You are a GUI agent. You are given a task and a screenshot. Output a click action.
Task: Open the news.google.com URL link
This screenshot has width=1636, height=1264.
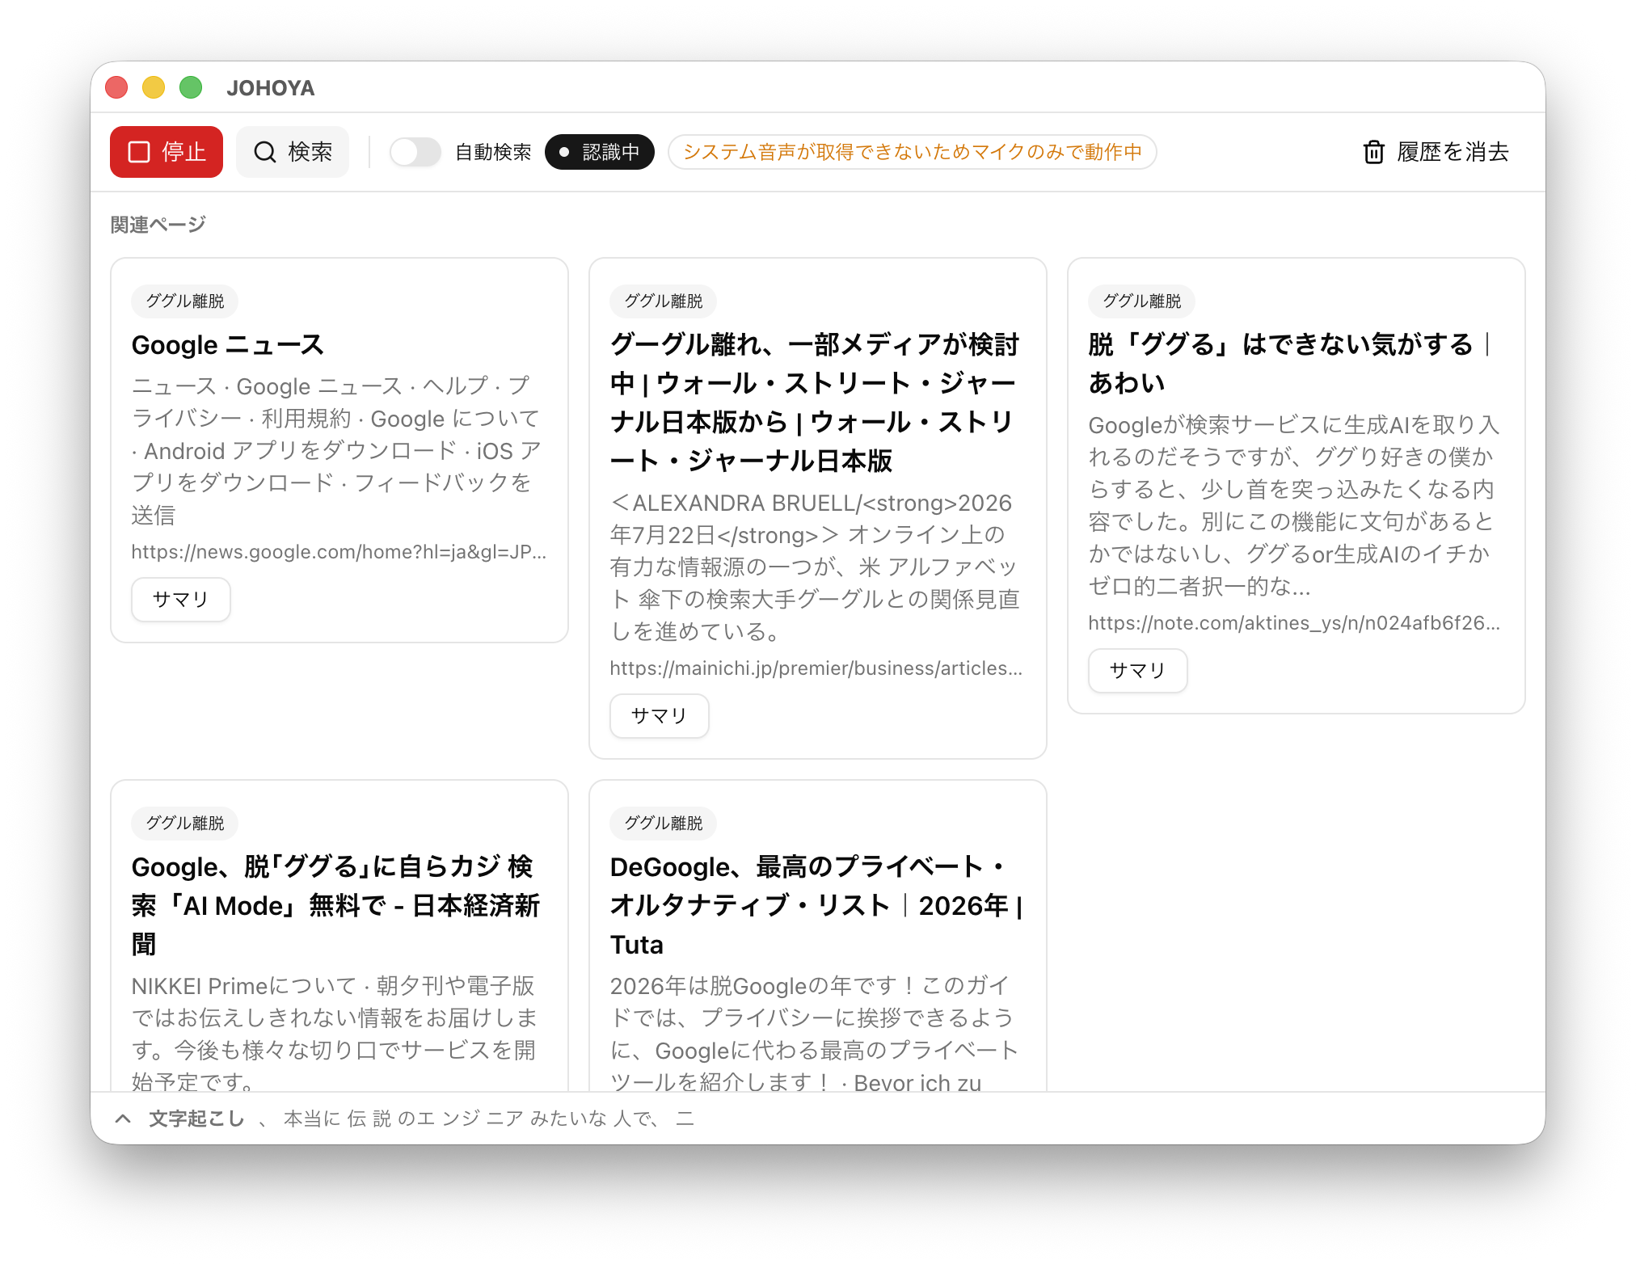click(339, 552)
